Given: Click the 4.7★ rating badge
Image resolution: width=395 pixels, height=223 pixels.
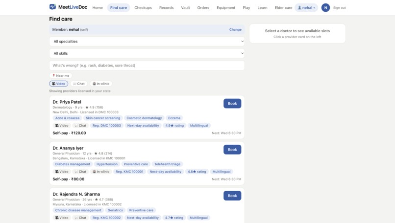Looking at the screenshot, I should tap(174, 218).
